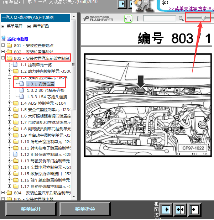This screenshot has width=214, height=220.
Task: Open 1.3.3 154 芯插头连接 page
Action: [47, 97]
